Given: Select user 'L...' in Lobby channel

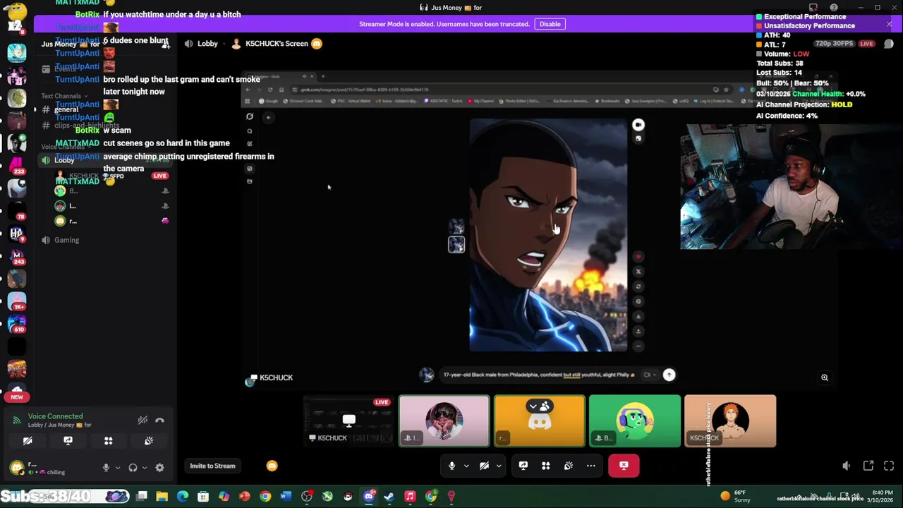Looking at the screenshot, I should point(111,206).
